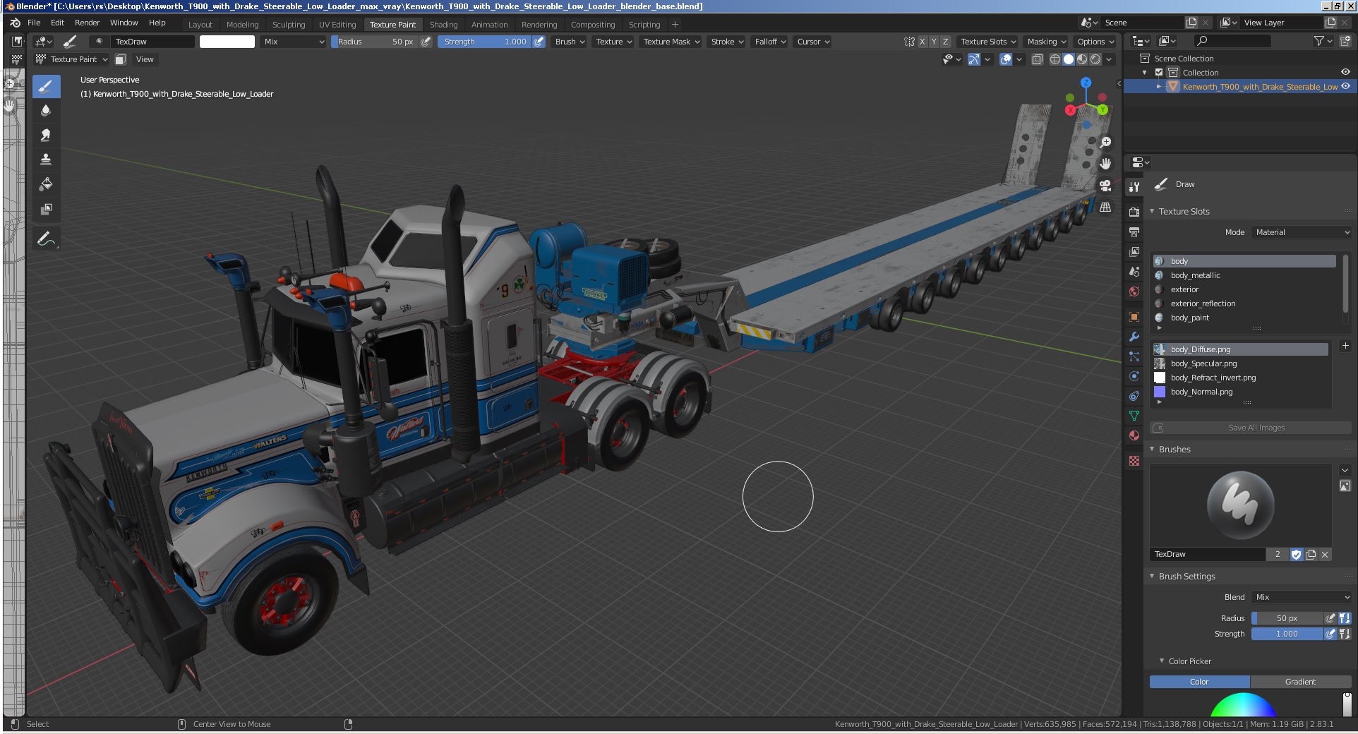Switch to Compositing workspace tab
This screenshot has height=734, width=1358.
click(x=593, y=24)
